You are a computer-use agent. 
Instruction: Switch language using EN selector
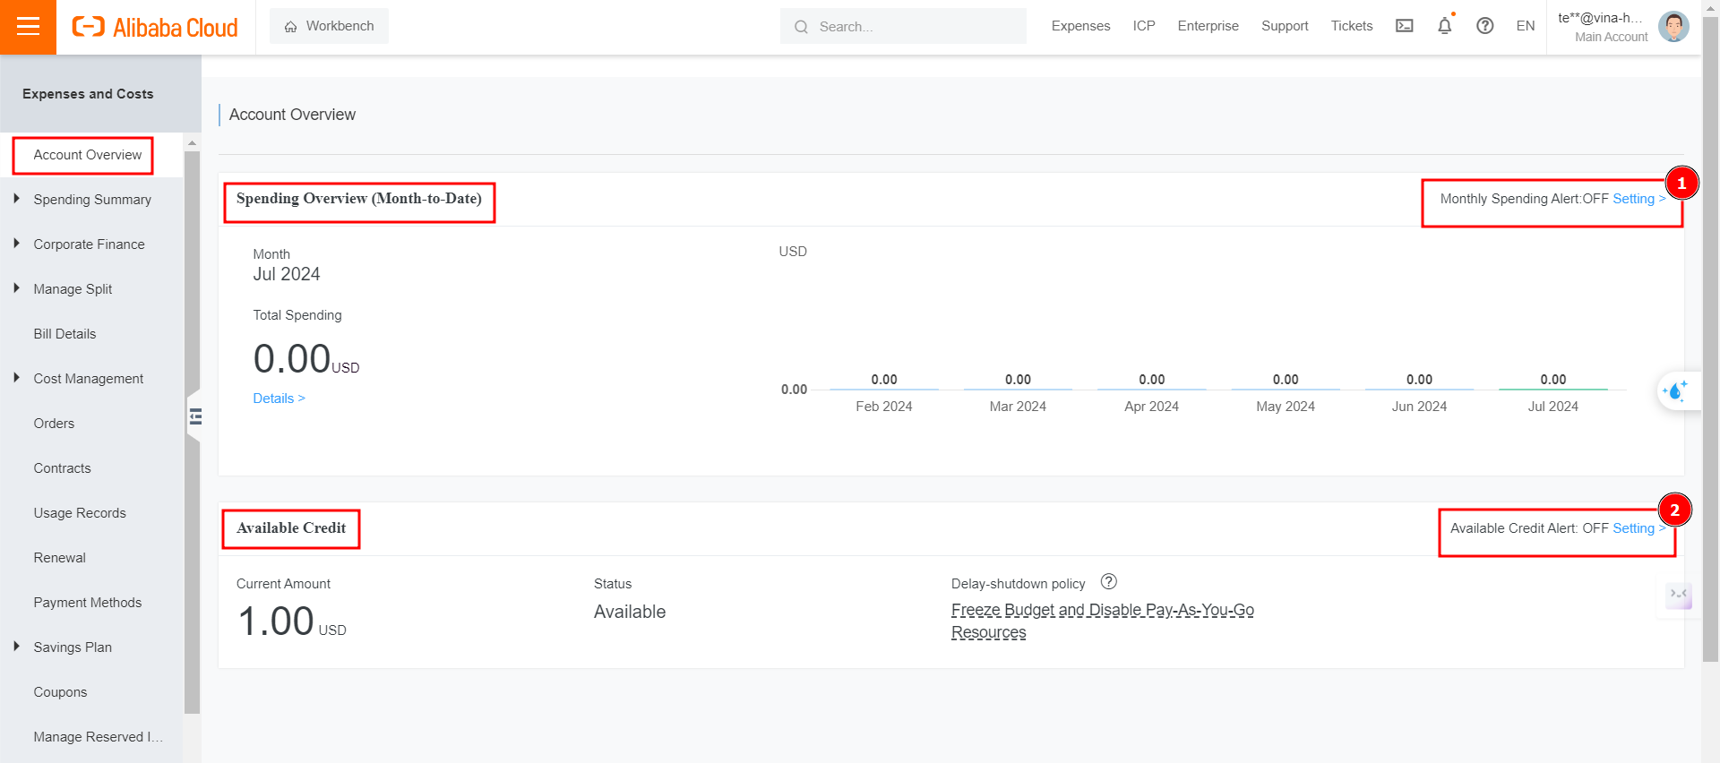pos(1525,26)
